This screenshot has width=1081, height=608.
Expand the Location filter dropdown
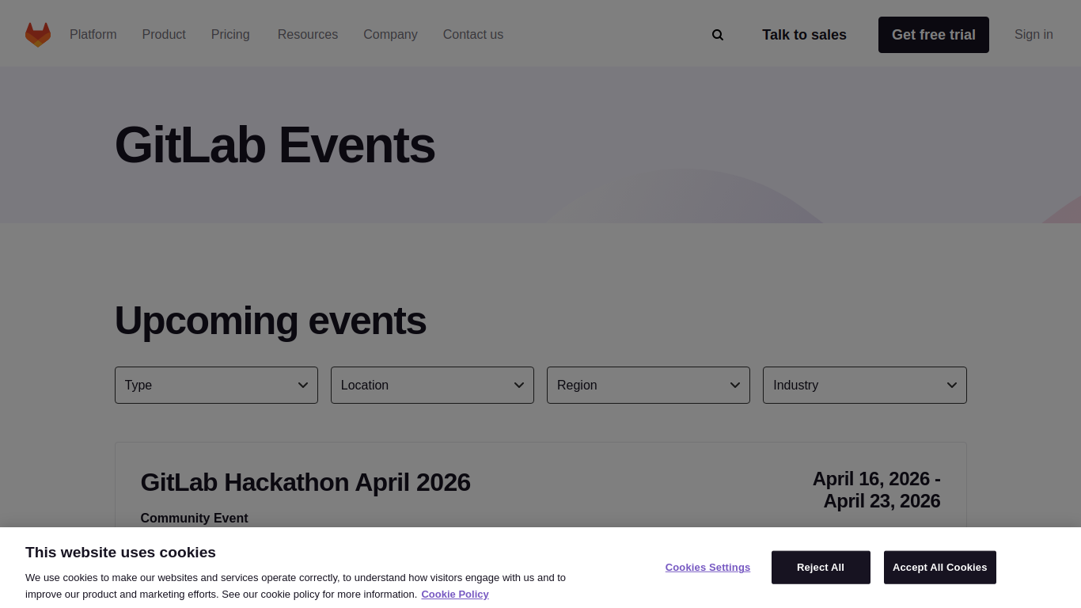click(x=432, y=385)
